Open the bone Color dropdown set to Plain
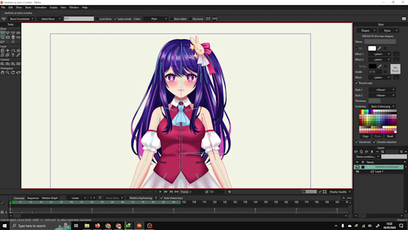The height and width of the screenshot is (230, 408). point(156,19)
